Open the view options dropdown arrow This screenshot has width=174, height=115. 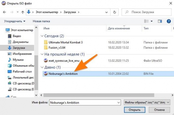coord(152,21)
